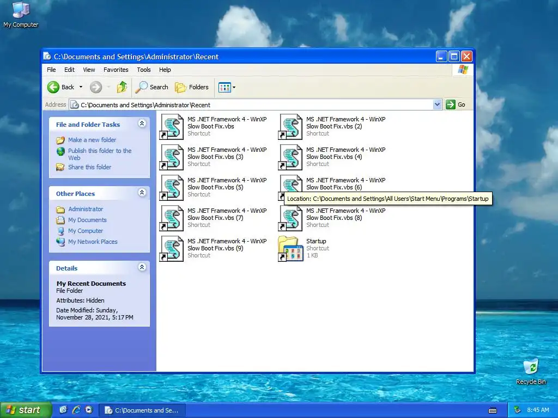The width and height of the screenshot is (558, 418).
Task: Click the Up one level folder icon
Action: (x=122, y=87)
